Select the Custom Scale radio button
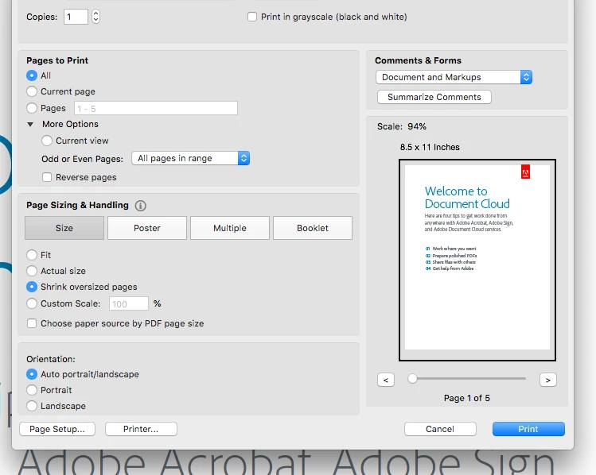This screenshot has width=596, height=475. [32, 303]
